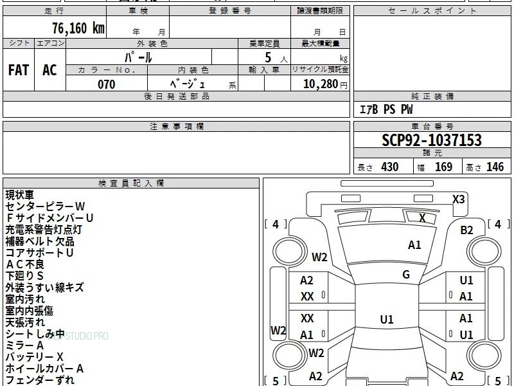This screenshot has height=386, width=514.
Task: Select the 走行 header
Action: point(55,11)
